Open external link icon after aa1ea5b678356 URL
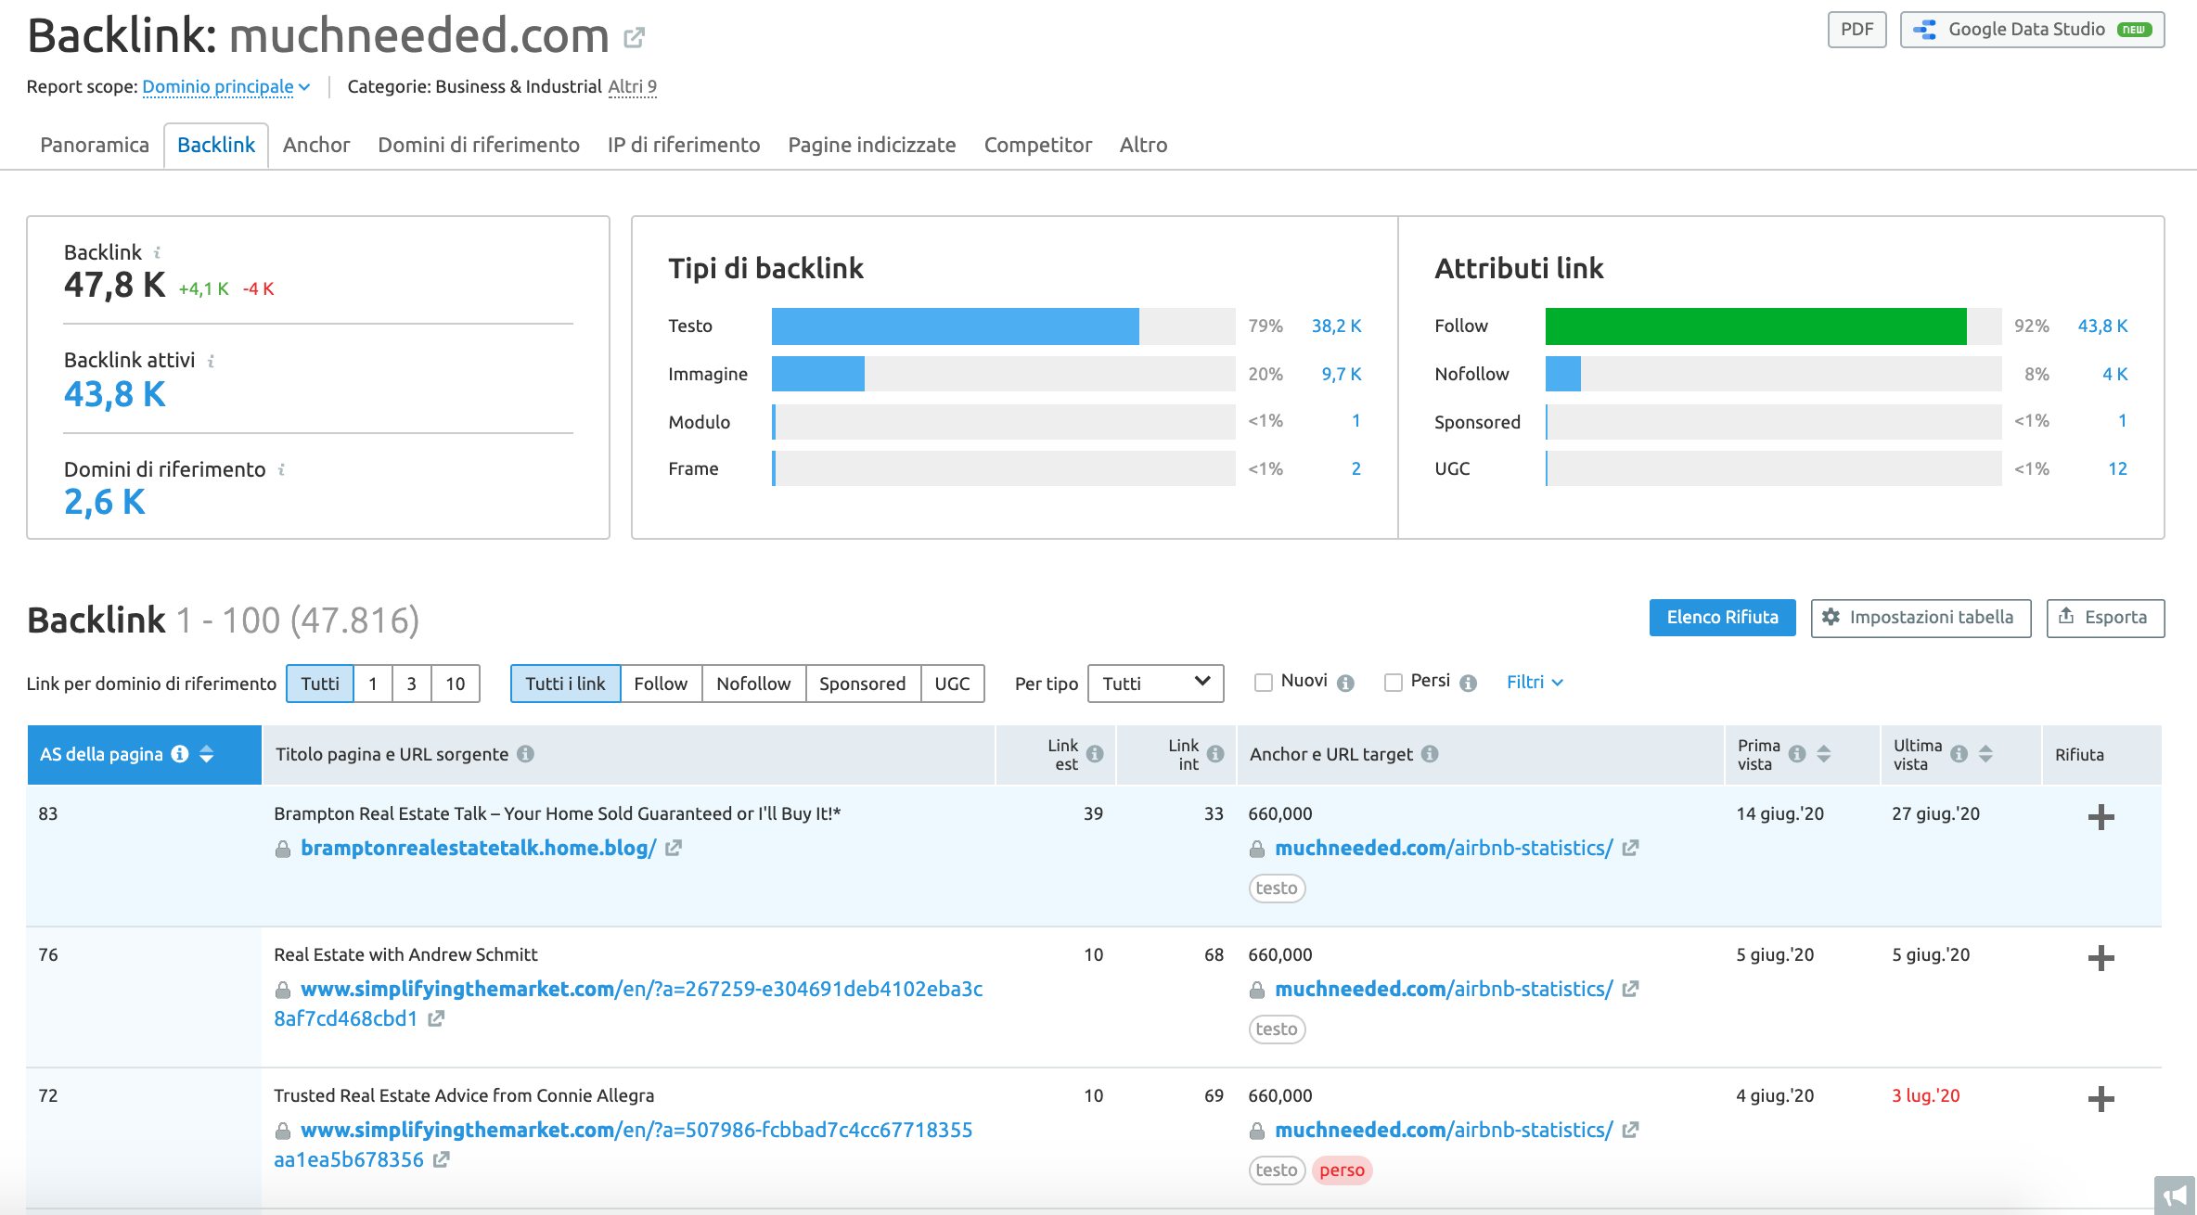2197x1215 pixels. click(442, 1159)
